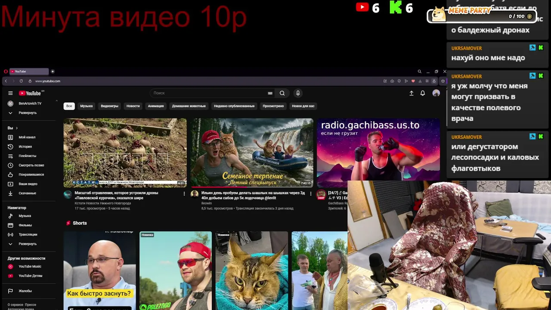551x310 pixels.
Task: Start voice search with the microphone
Action: (297, 93)
